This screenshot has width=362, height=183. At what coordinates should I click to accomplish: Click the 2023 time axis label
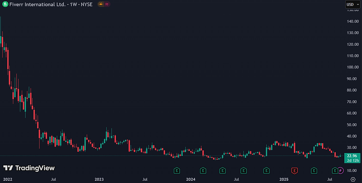coord(99,179)
